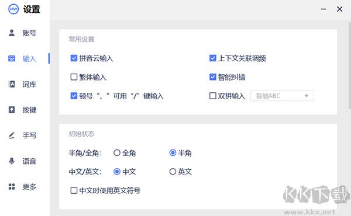Click the account person icon
The width and height of the screenshot is (351, 216).
tap(12, 33)
